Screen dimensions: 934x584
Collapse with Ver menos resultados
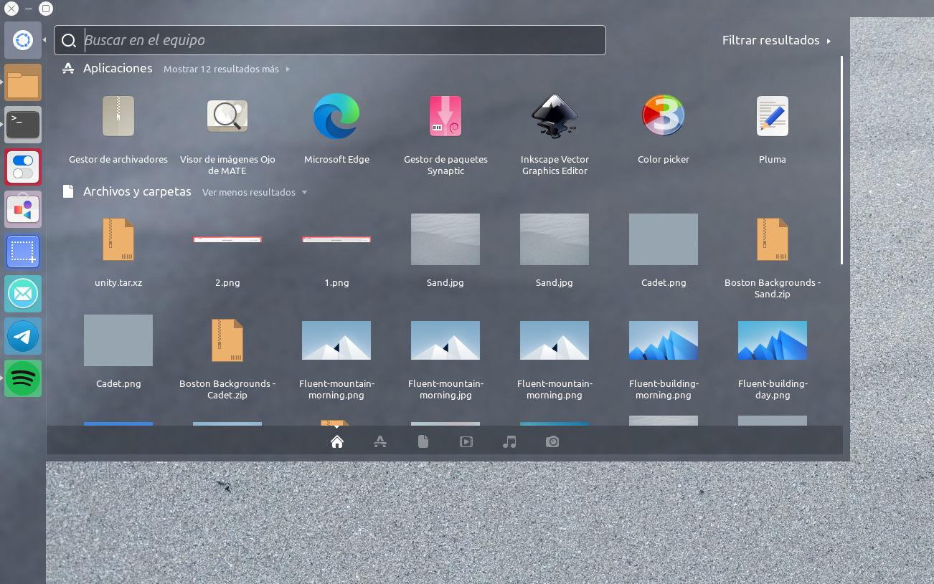click(255, 193)
